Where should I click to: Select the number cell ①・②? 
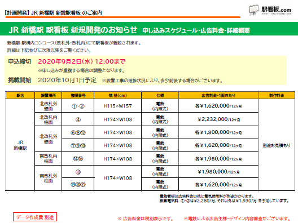[x=78, y=106]
